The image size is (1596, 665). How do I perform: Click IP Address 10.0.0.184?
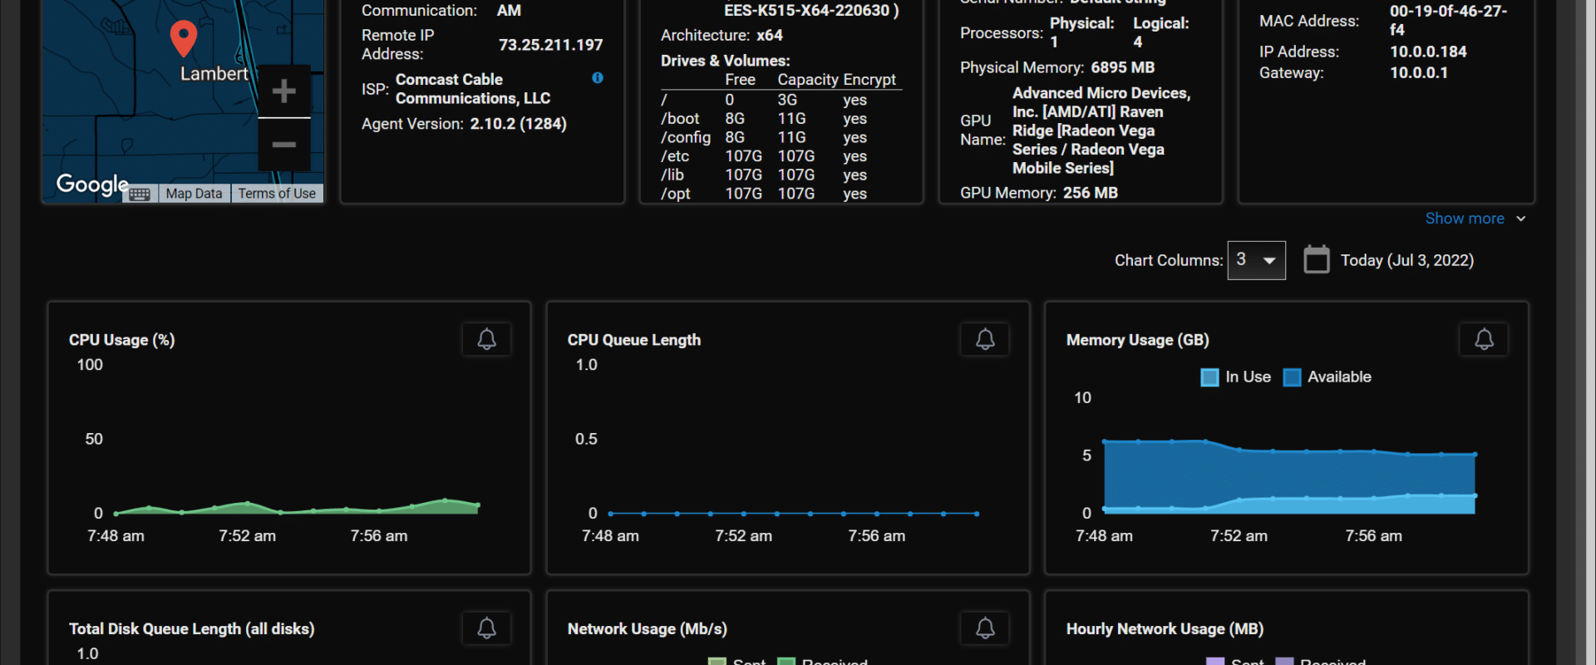coord(1428,52)
